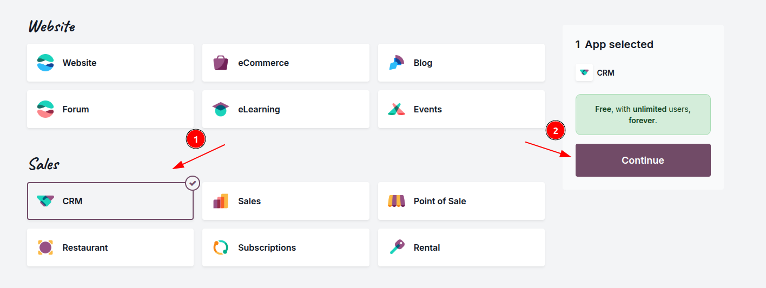766x288 pixels.
Task: Click the CRM label in selection summary
Action: point(605,72)
